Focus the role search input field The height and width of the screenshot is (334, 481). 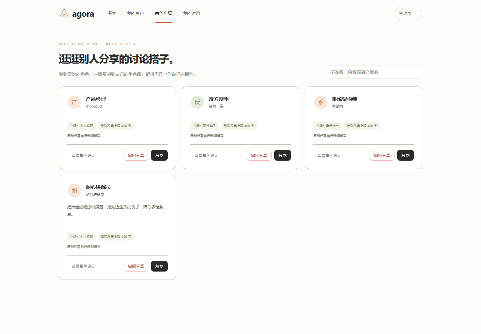tap(374, 72)
